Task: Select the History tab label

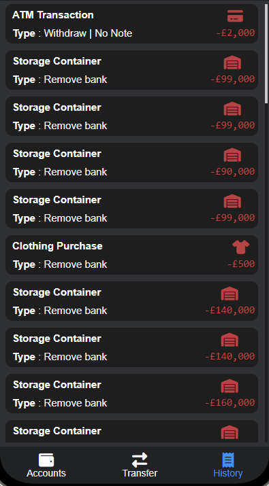Action: click(228, 473)
